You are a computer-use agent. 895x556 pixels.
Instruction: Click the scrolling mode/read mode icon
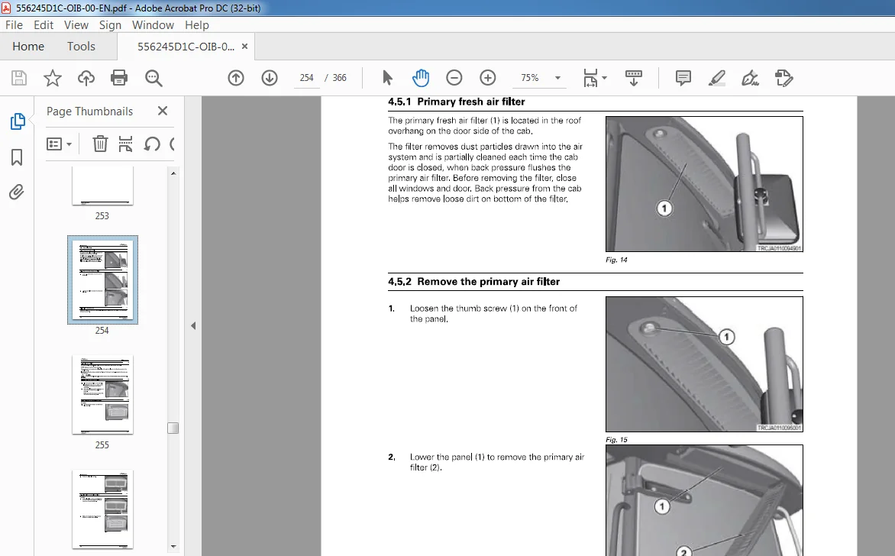click(634, 78)
